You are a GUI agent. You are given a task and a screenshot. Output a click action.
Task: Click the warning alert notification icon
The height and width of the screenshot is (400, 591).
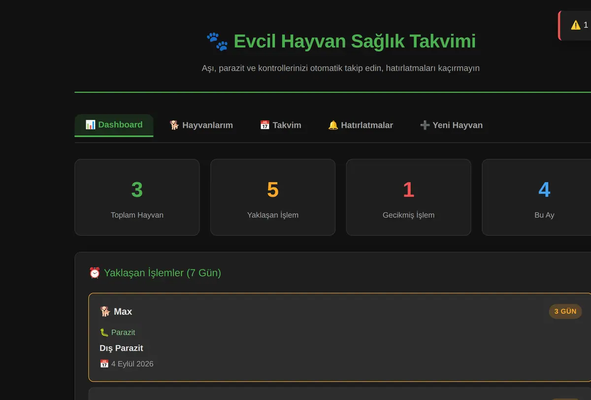(575, 25)
